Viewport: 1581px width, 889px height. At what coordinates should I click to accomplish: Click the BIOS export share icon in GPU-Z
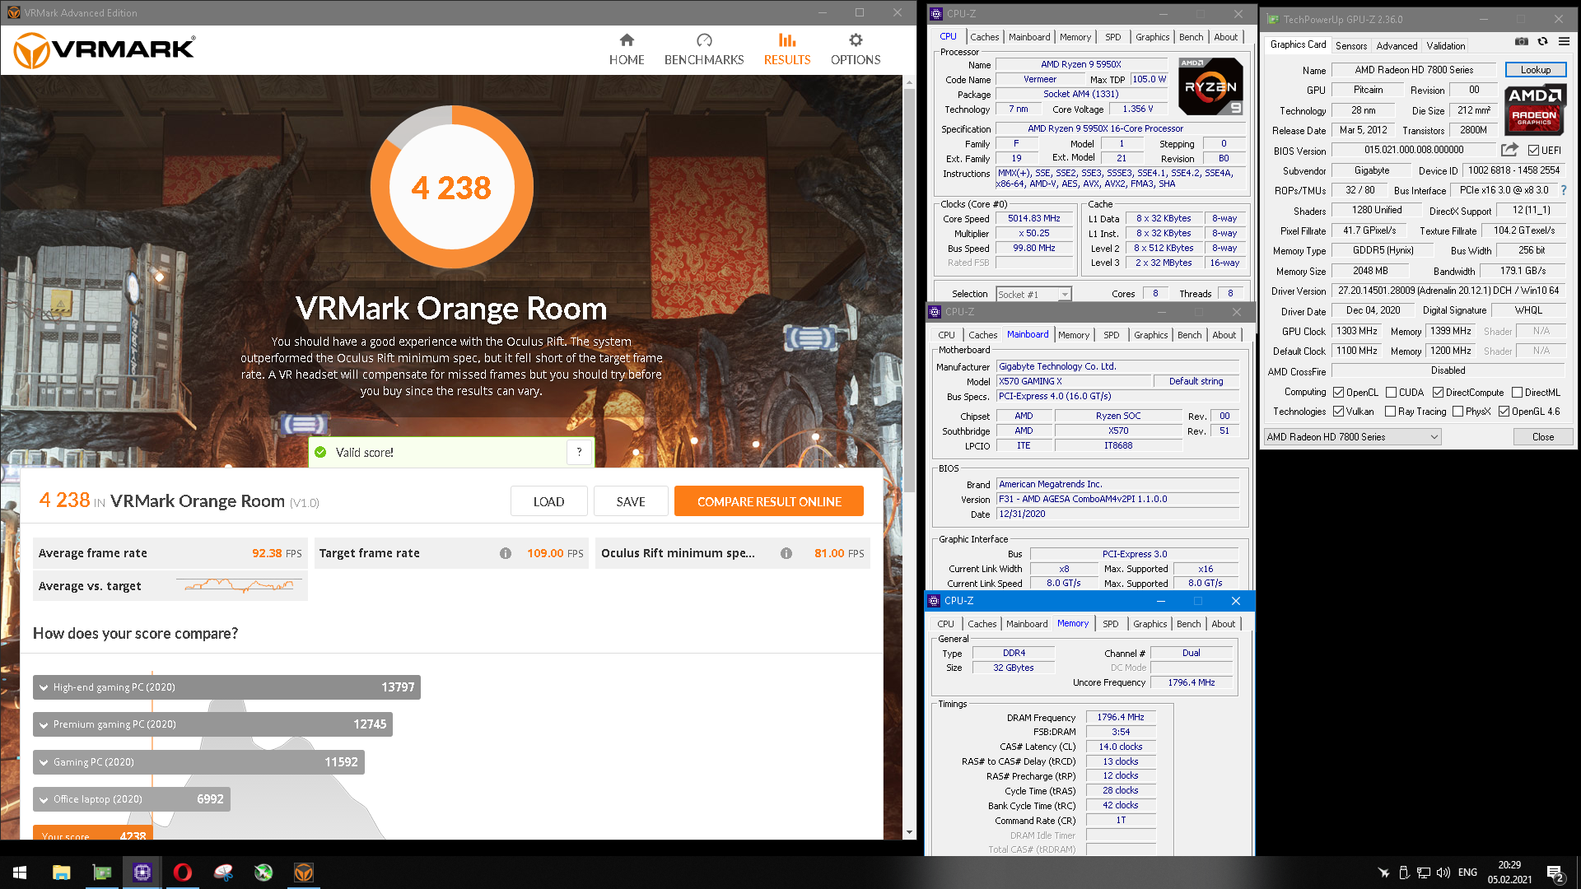click(1509, 150)
